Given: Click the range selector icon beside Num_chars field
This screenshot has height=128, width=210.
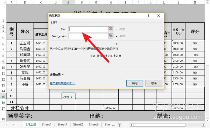Looking at the screenshot, I should tap(111, 36).
